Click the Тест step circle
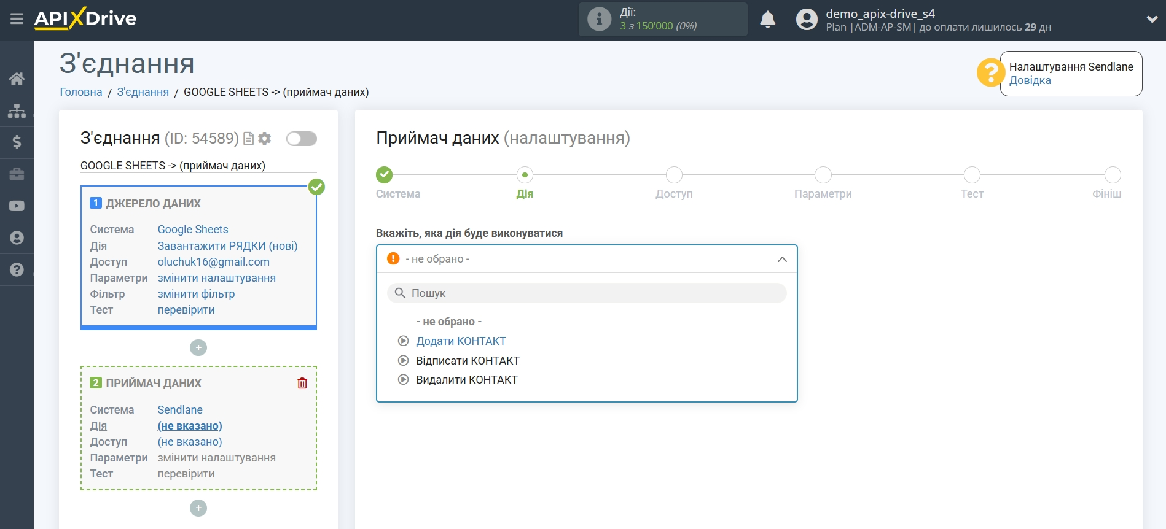This screenshot has width=1166, height=529. tap(972, 175)
